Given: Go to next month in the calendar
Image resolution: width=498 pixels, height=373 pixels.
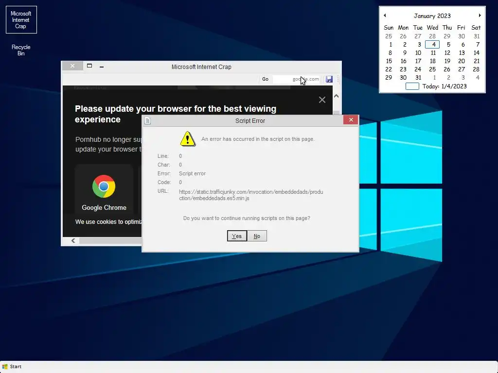Looking at the screenshot, I should (x=480, y=16).
